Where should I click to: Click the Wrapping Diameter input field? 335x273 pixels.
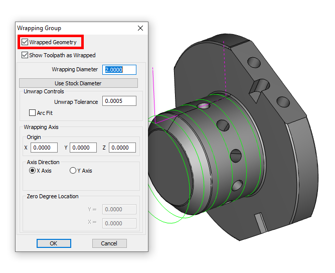119,70
